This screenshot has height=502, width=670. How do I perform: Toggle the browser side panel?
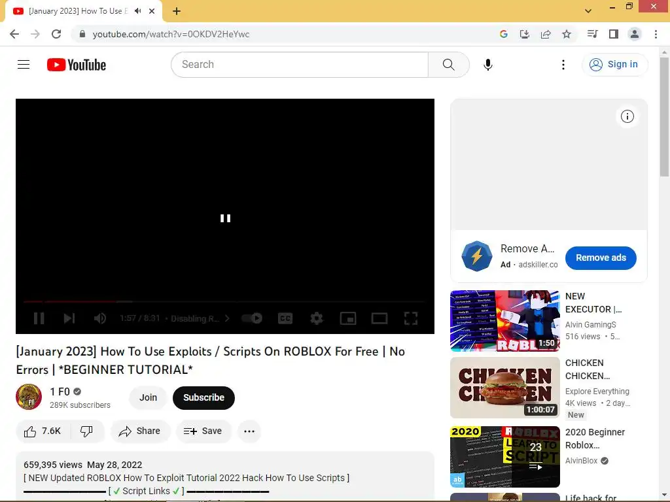point(614,34)
